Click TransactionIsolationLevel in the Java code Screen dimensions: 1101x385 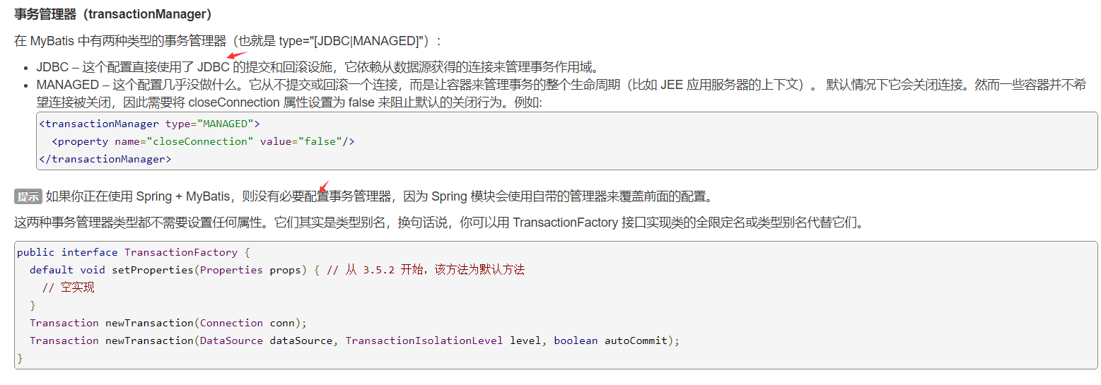click(424, 340)
